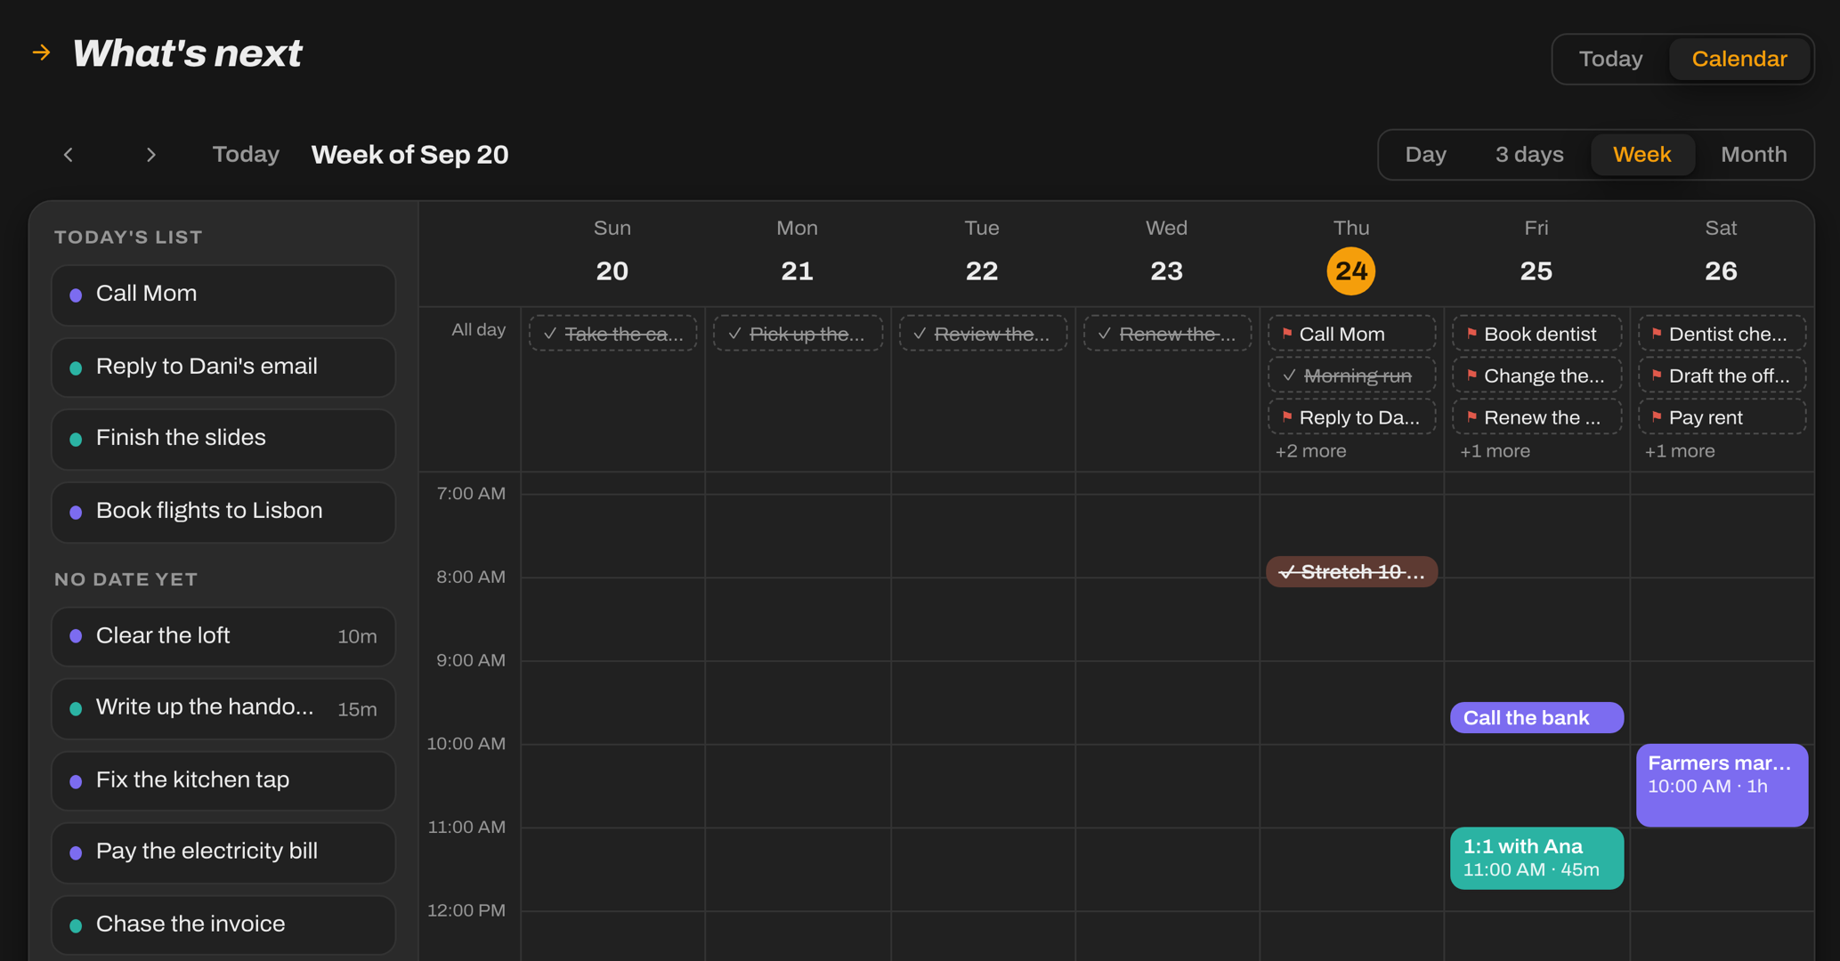Open Book flights to Lisbon task

223,512
